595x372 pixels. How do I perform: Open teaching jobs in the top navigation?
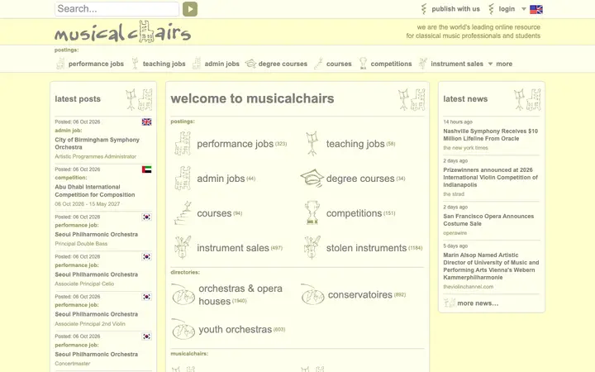(x=164, y=64)
